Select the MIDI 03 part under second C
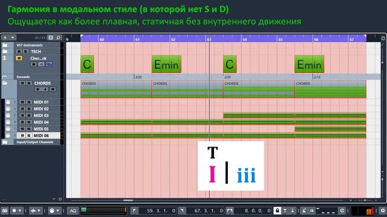 pyautogui.click(x=259, y=115)
